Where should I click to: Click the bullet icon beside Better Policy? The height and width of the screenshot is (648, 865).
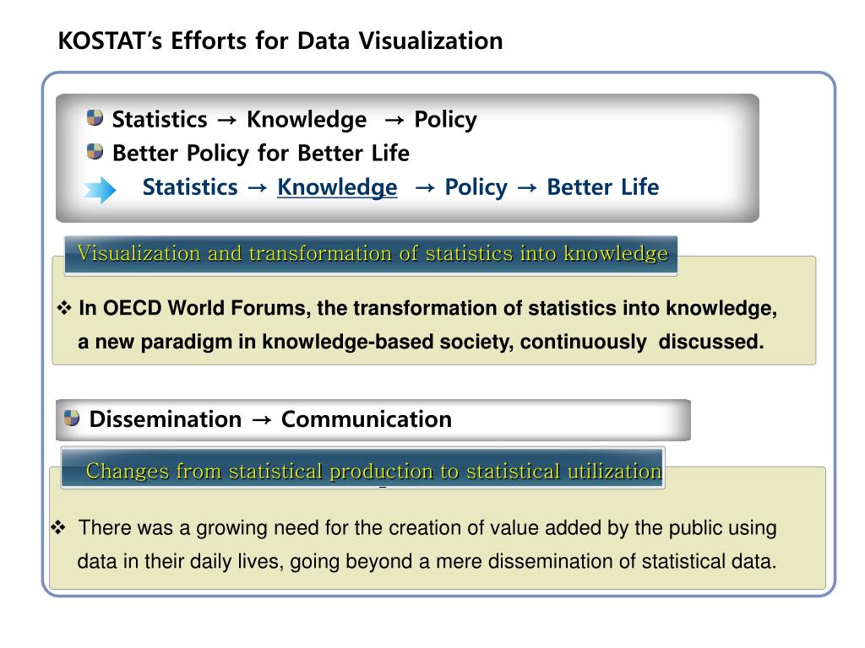pos(95,152)
